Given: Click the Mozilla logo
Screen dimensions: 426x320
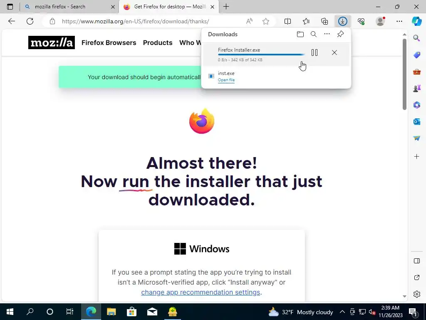Looking at the screenshot, I should coord(51,42).
